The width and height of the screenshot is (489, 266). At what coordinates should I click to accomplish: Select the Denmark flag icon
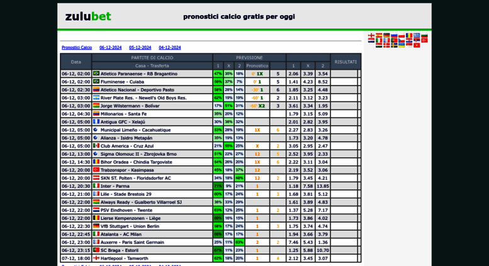coord(386,45)
